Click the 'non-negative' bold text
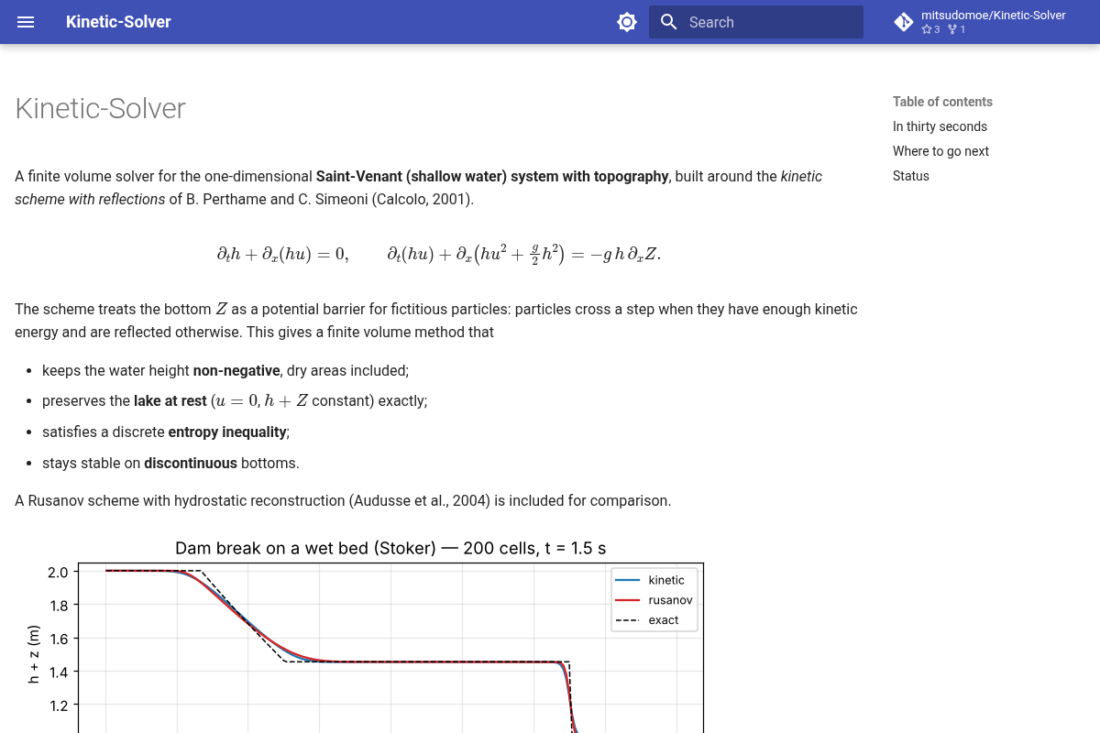1100x733 pixels. point(236,370)
